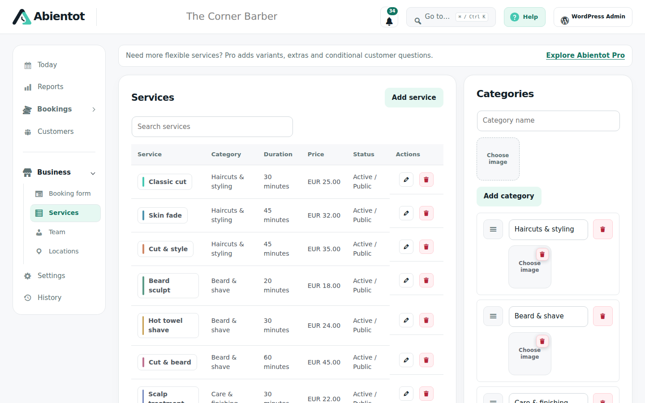Go to the Today page
The image size is (645, 403).
(x=60, y=65)
